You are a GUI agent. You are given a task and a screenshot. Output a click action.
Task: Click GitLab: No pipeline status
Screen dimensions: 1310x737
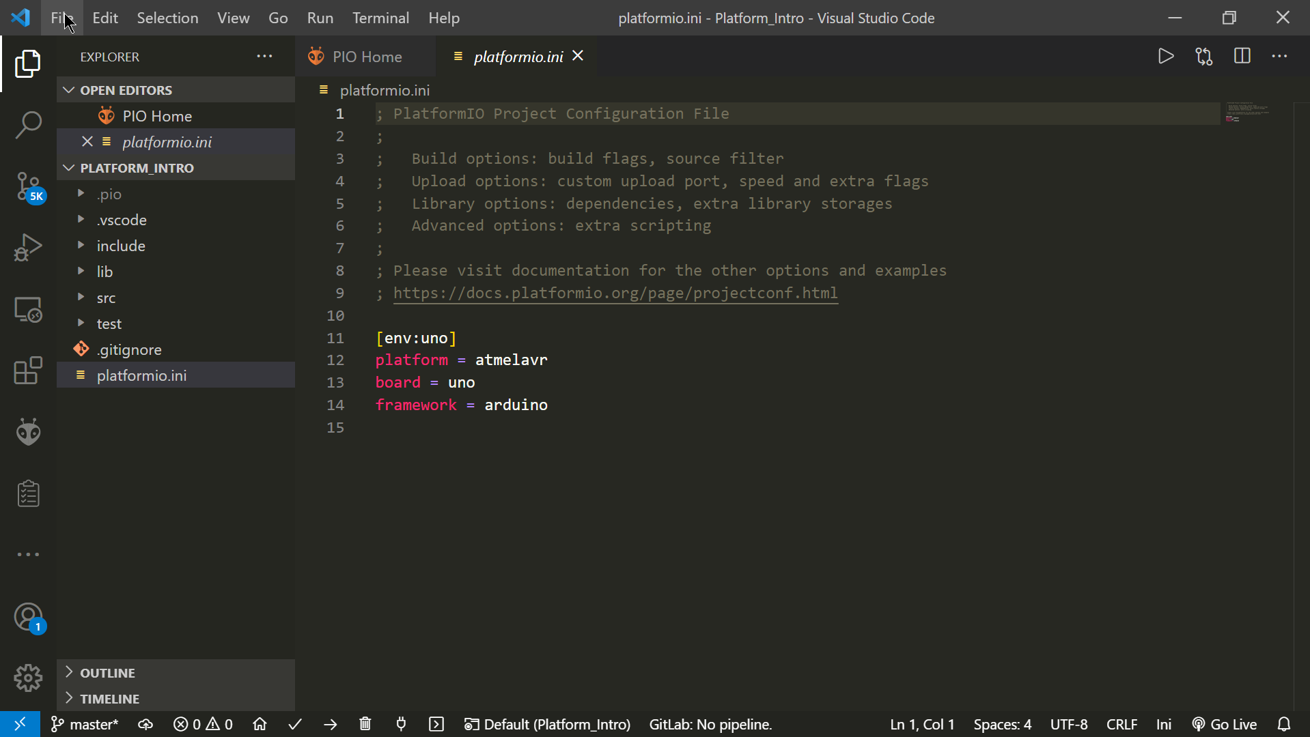[710, 724]
